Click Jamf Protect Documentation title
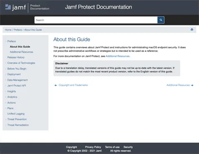 point(98,7)
